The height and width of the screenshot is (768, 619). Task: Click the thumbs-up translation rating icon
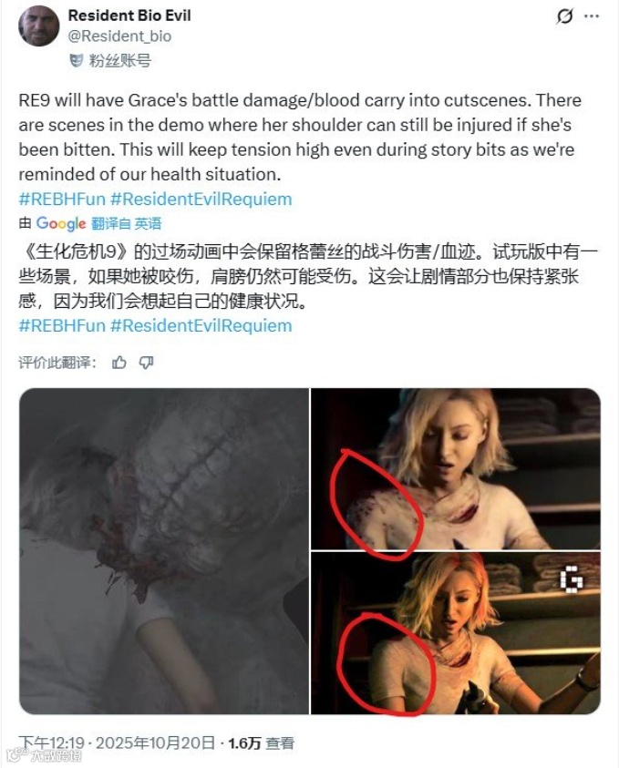(x=119, y=363)
